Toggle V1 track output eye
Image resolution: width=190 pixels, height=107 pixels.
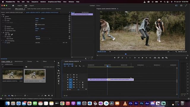point(77,80)
